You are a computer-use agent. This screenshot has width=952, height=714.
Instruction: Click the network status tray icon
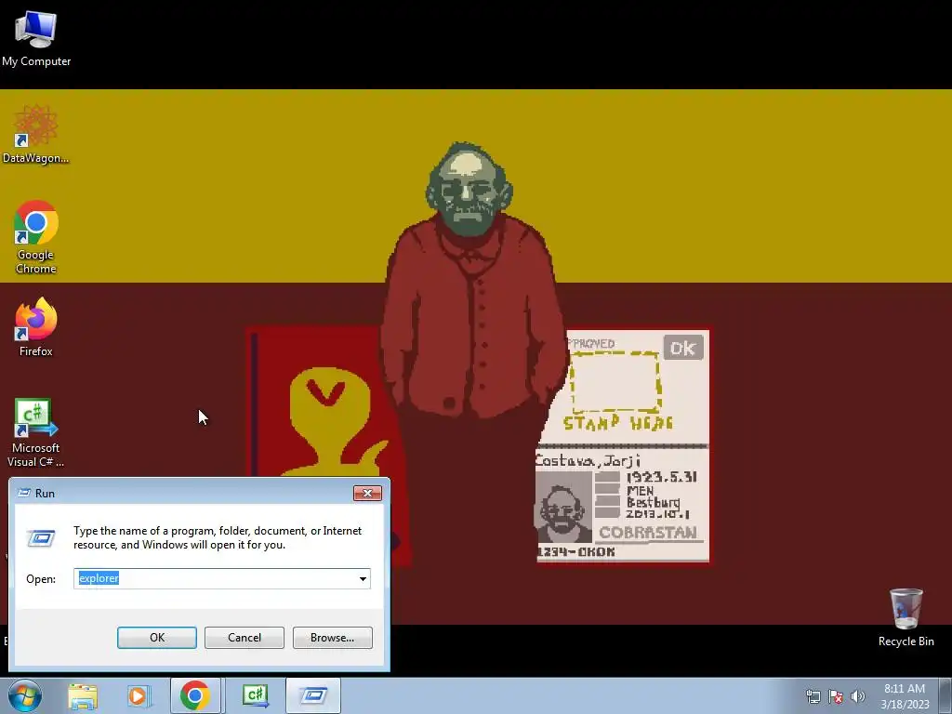813,696
